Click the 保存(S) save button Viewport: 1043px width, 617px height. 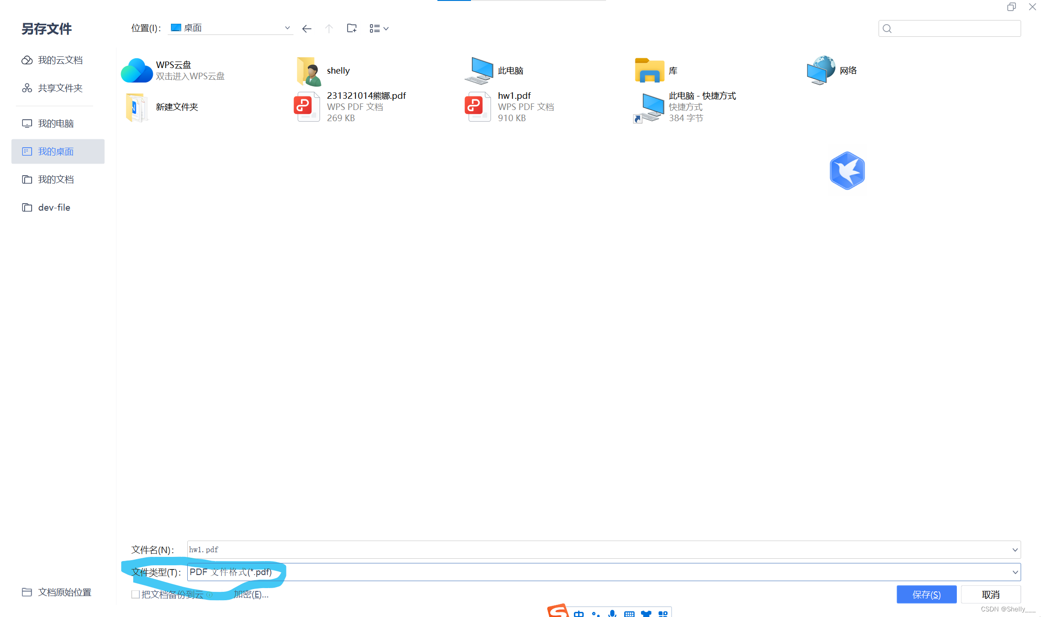click(x=926, y=595)
